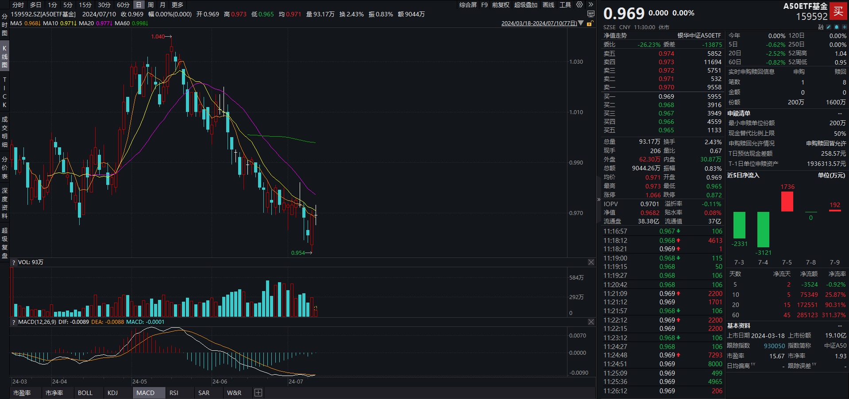Click the VOL help question mark

14,262
